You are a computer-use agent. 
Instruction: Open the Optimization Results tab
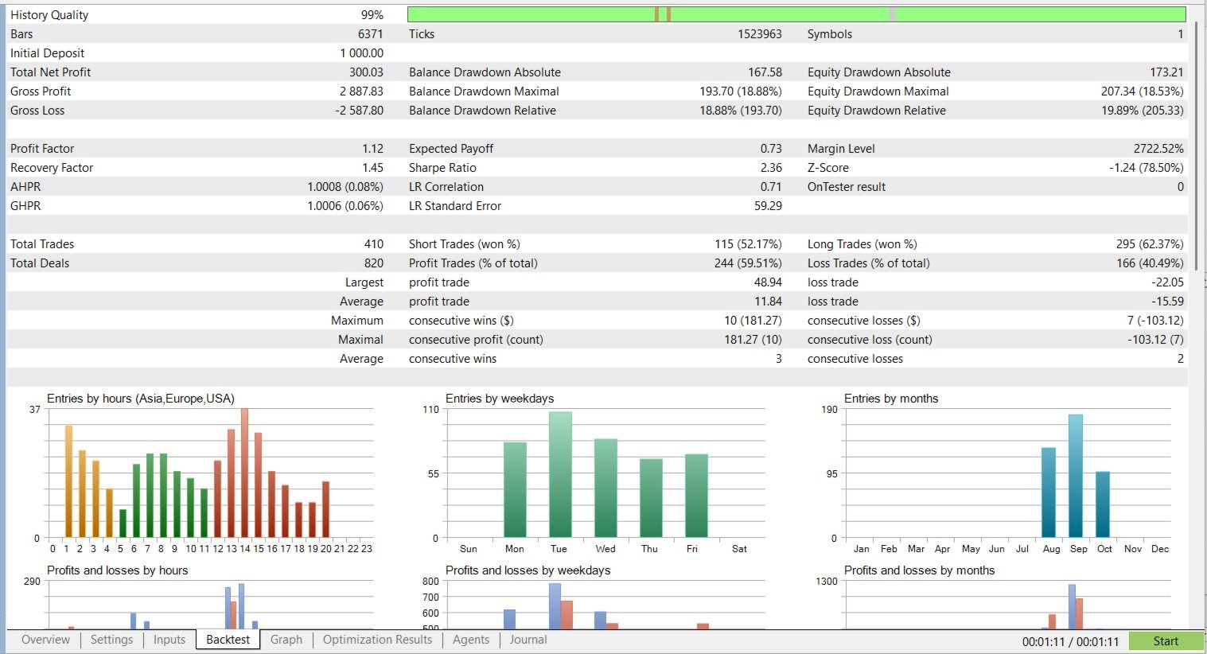pos(377,640)
